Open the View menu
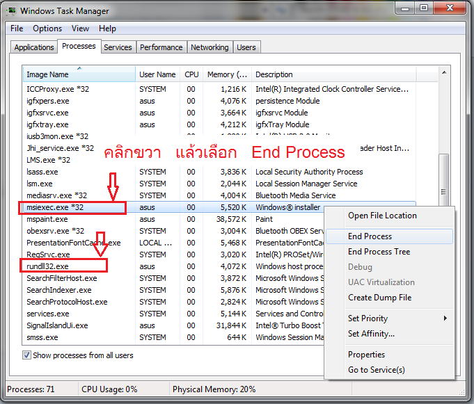Screen dimensions: 474x404 coord(80,29)
